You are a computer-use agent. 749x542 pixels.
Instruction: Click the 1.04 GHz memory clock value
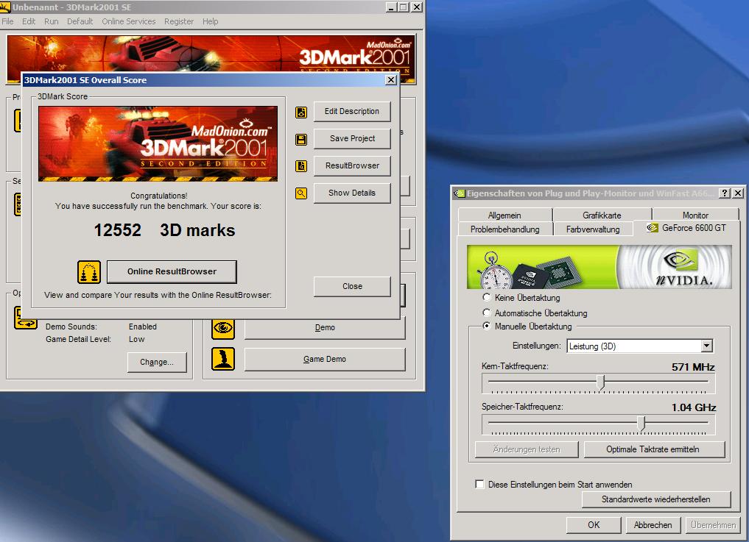[694, 407]
